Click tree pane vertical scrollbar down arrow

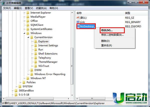click(x=72, y=95)
